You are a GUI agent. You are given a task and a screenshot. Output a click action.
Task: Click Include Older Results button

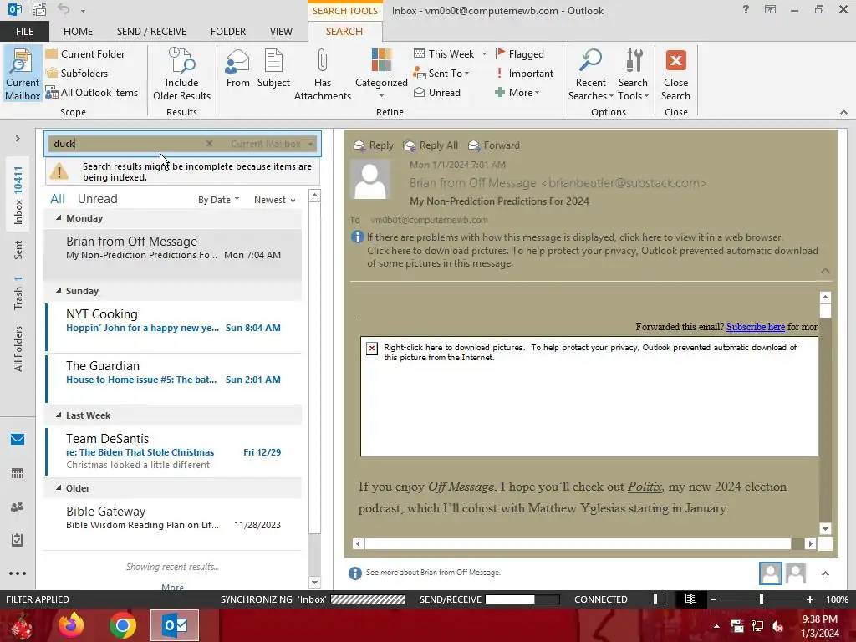181,74
